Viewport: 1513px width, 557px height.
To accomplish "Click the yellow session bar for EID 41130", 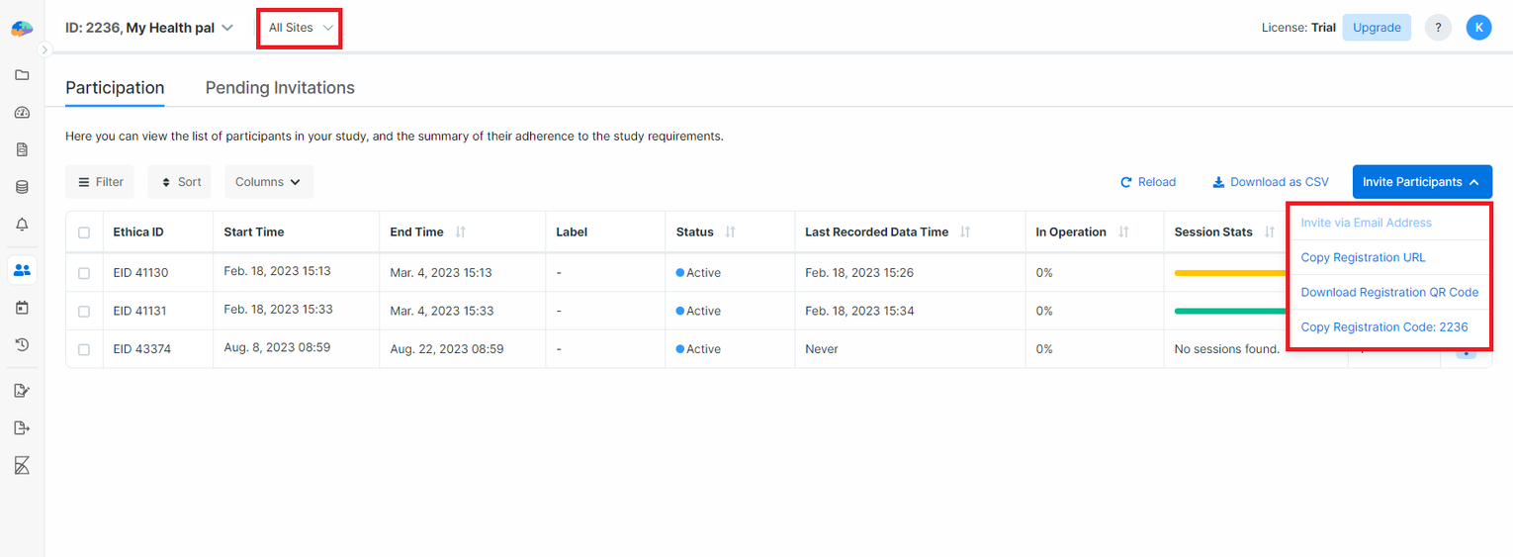I will tap(1230, 272).
